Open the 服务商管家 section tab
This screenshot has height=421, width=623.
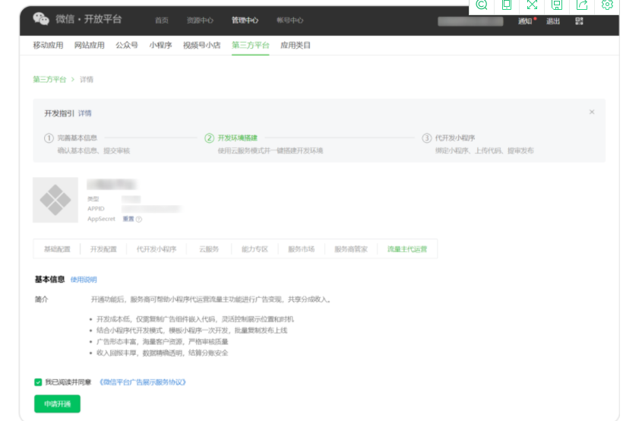pyautogui.click(x=351, y=249)
